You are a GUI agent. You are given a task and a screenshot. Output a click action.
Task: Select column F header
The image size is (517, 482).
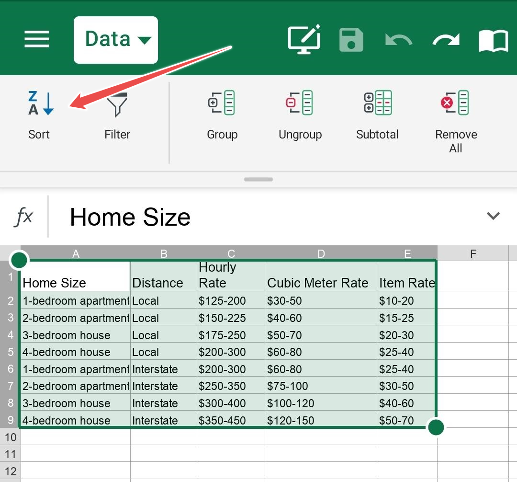473,254
